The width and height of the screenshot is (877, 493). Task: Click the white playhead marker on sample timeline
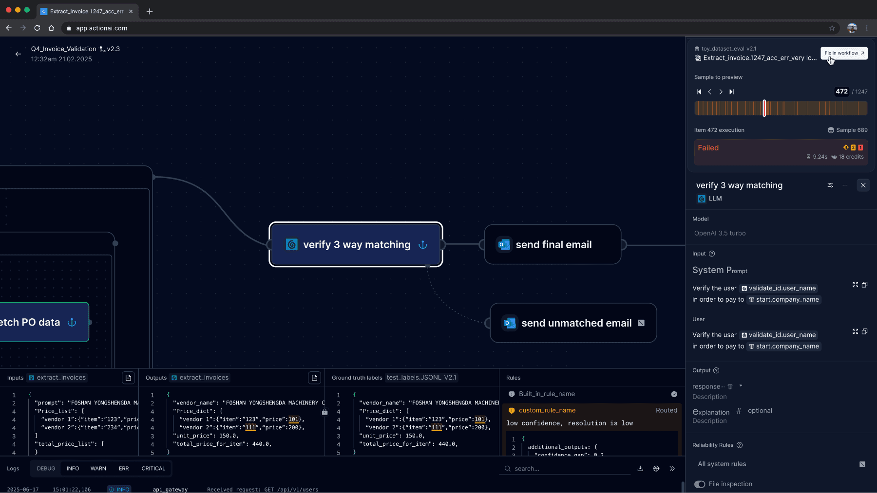tap(764, 108)
